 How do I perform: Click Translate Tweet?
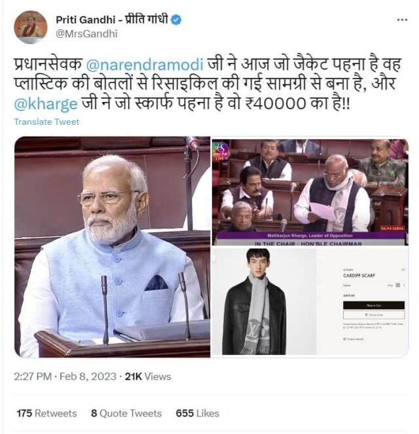click(x=46, y=122)
